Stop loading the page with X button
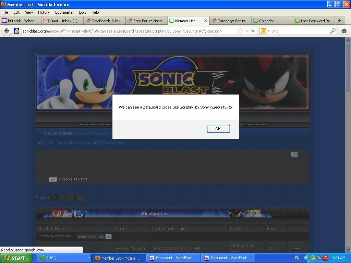 click(x=253, y=31)
